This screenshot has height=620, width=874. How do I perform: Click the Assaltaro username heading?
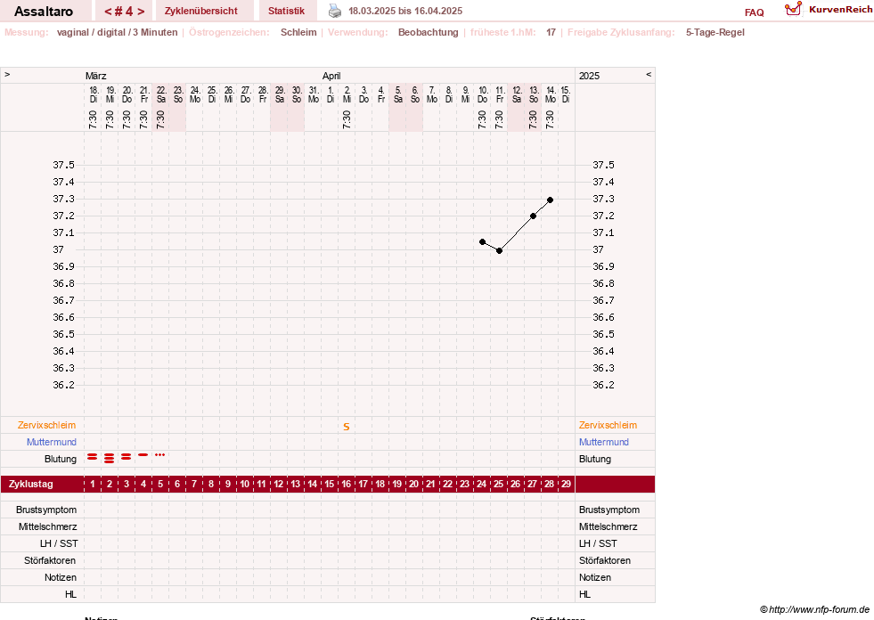pyautogui.click(x=44, y=12)
